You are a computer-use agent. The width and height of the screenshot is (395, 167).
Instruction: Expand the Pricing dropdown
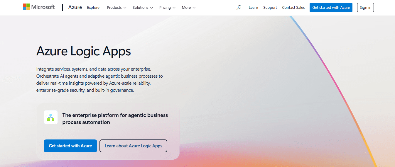tap(167, 8)
